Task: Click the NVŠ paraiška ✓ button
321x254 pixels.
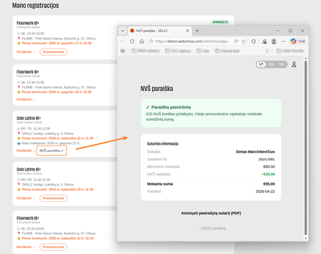Action: click(x=51, y=151)
